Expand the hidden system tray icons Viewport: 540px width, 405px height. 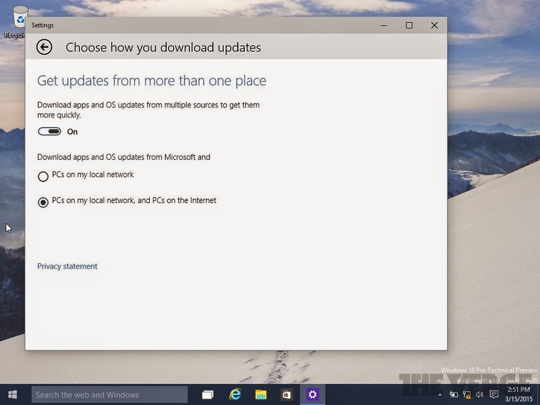[440, 394]
